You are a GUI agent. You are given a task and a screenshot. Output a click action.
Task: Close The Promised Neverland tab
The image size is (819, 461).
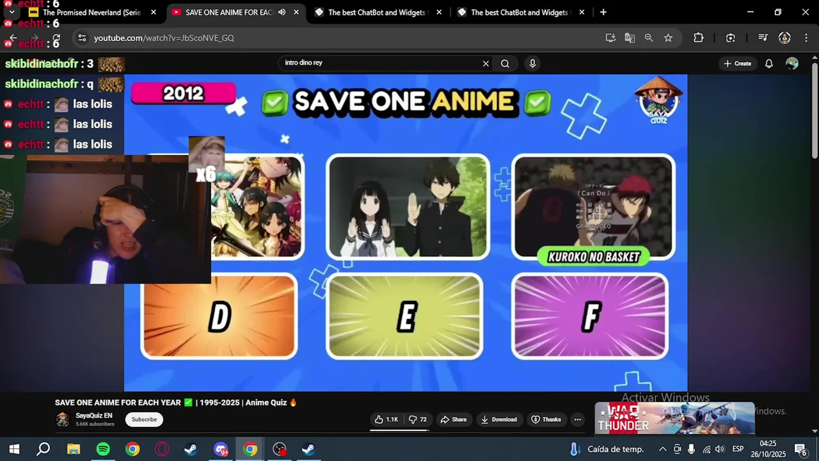coord(154,12)
